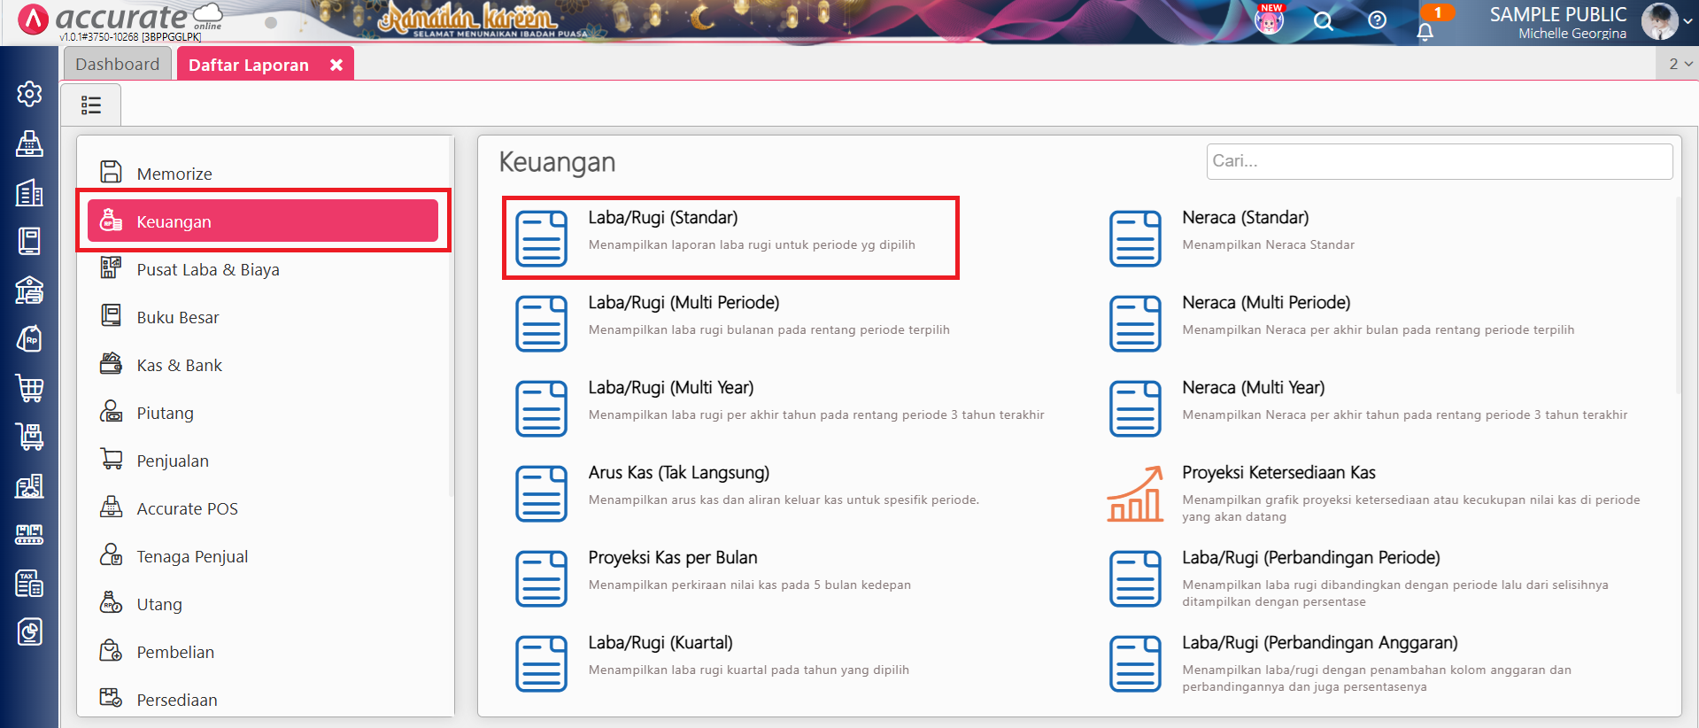Image resolution: width=1699 pixels, height=728 pixels.
Task: Open Memorize in the report list
Action: point(174,174)
